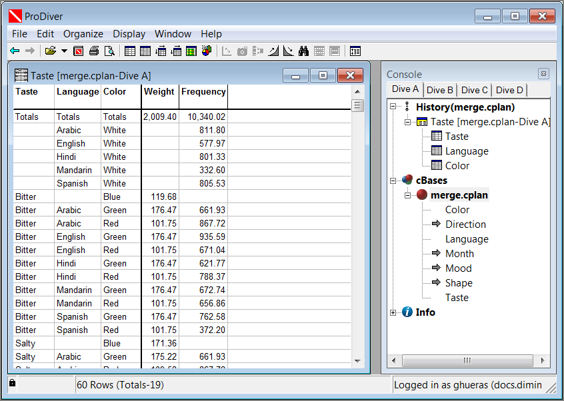Click the Taste tabular window icon

tap(21, 76)
